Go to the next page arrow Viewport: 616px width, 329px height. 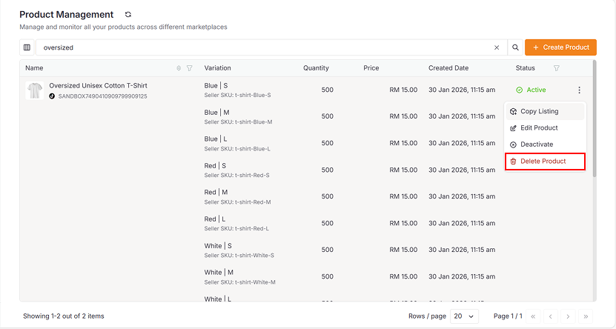click(568, 316)
